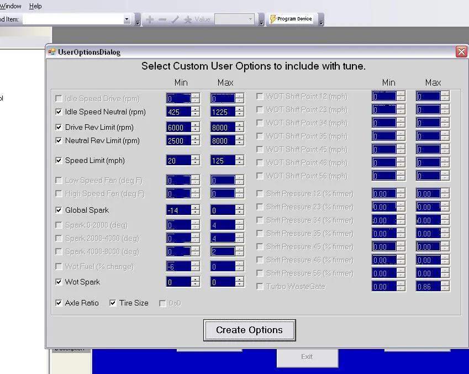
Task: Click the Spark 0-2000 (deg) checkbox
Action: [x=59, y=225]
